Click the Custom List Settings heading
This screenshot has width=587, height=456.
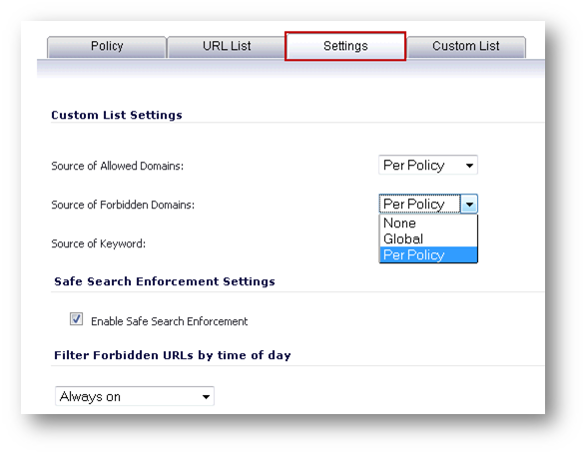[x=117, y=115]
